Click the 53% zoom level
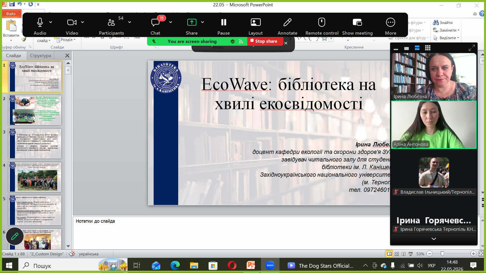 420,254
